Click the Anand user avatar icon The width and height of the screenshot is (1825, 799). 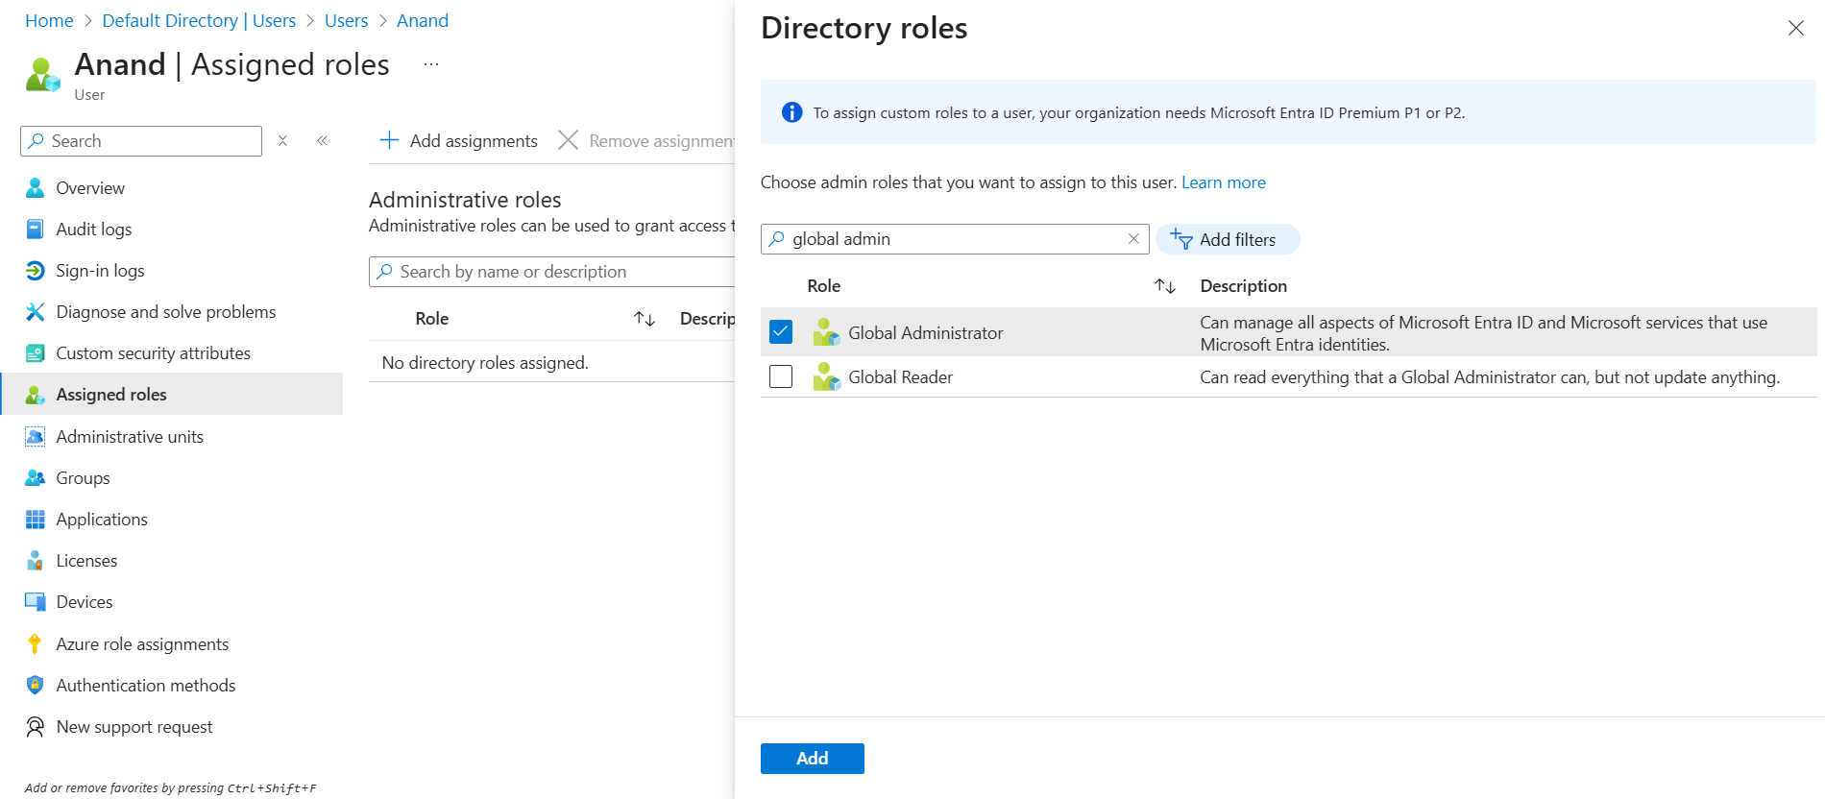[x=43, y=75]
